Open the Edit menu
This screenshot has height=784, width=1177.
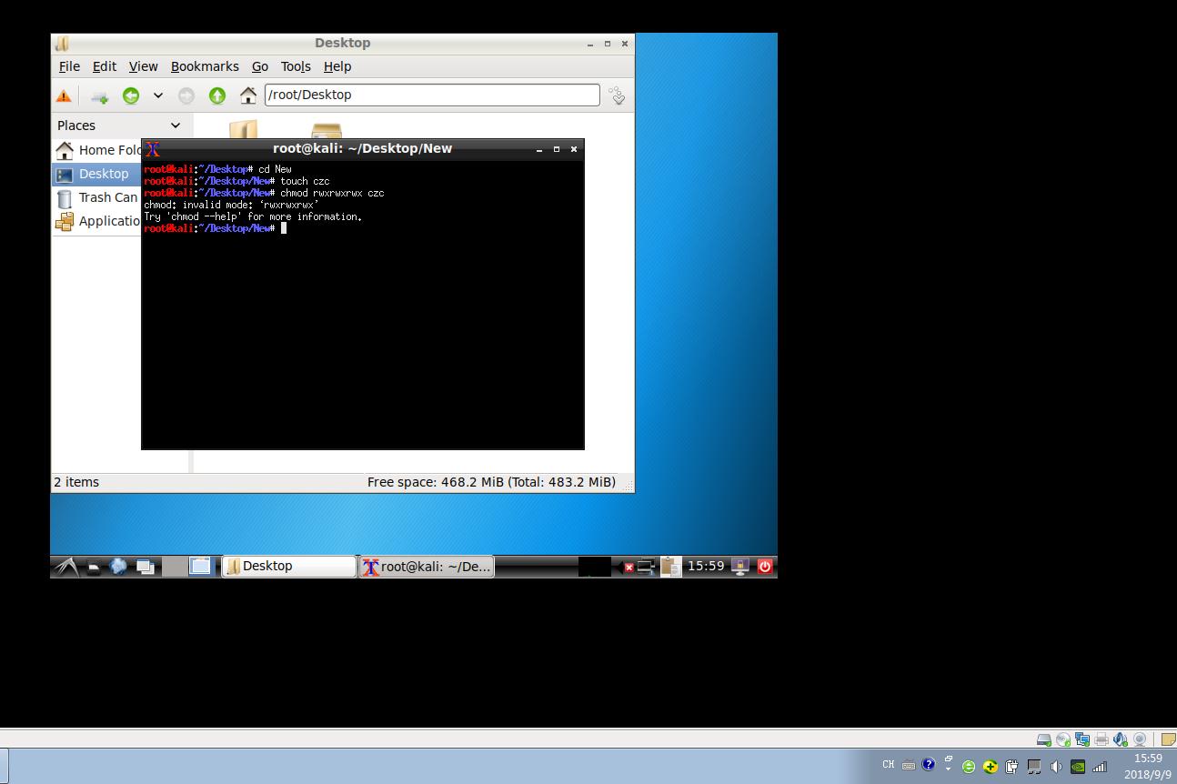point(105,66)
